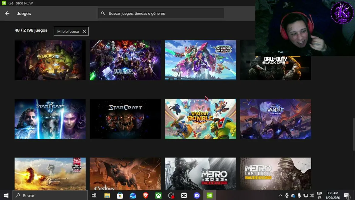
Task: Click the '48 / 2198 juegos' count text
Action: coord(31,30)
